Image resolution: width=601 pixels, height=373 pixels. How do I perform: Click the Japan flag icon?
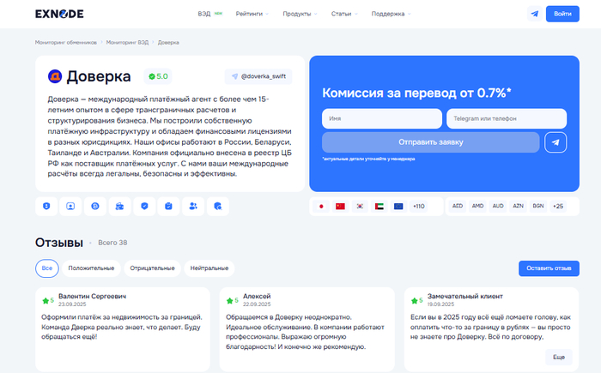click(x=321, y=207)
